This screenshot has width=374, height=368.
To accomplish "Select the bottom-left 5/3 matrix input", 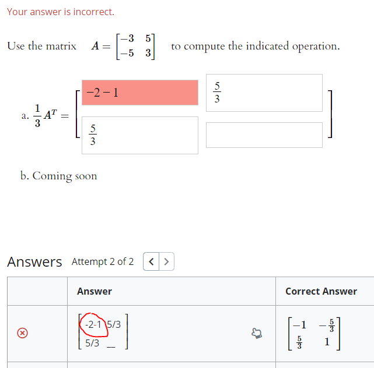I will pos(140,135).
